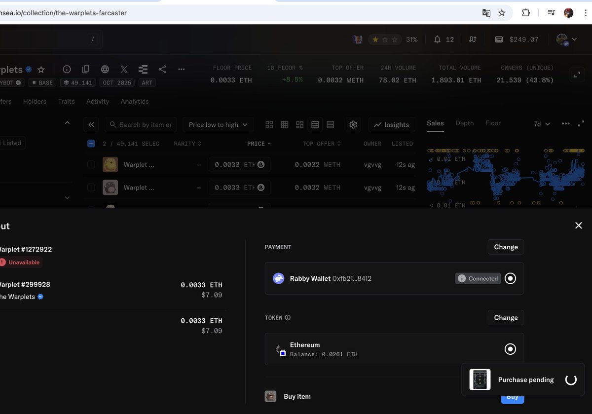Switch to the Traits tab

pos(66,101)
